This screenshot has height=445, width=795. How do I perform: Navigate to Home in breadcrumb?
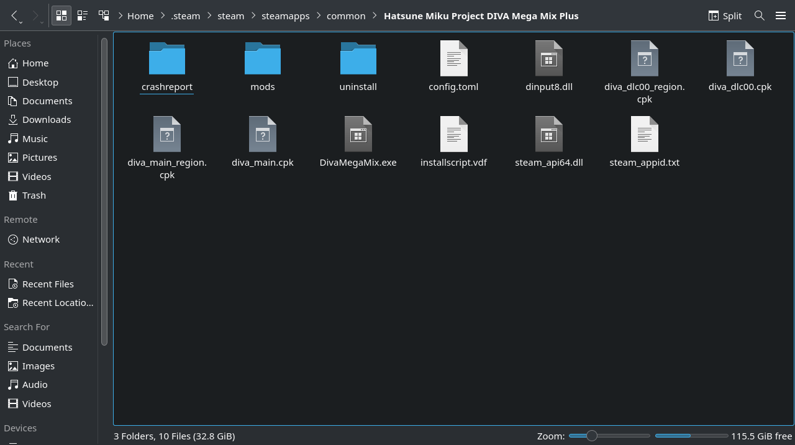click(140, 16)
